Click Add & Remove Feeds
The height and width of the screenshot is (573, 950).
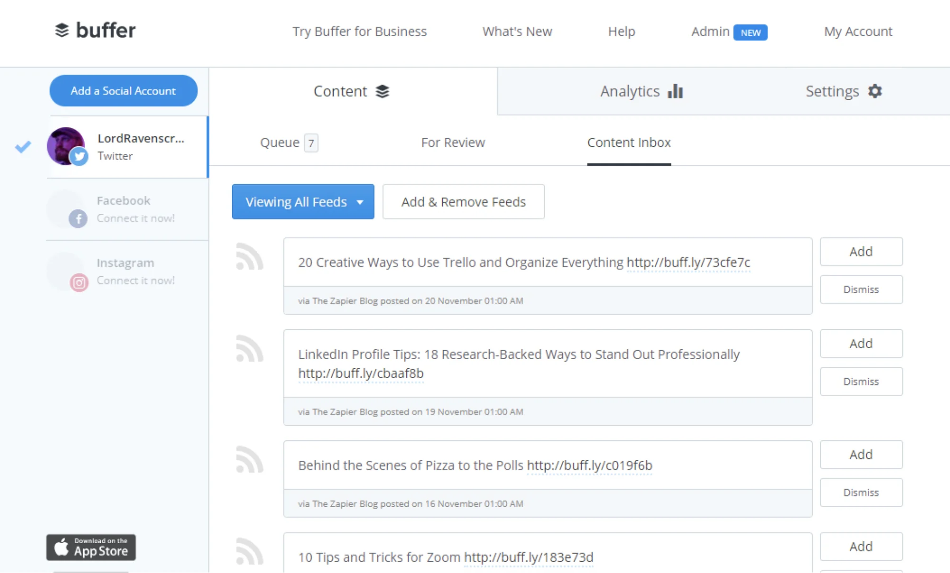(x=463, y=201)
